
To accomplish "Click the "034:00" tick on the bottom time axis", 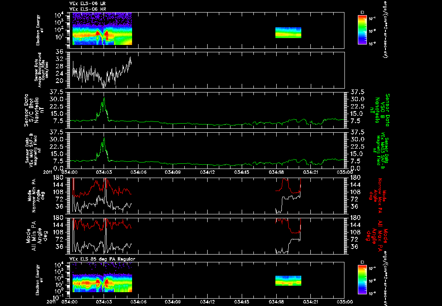I will point(69,302).
